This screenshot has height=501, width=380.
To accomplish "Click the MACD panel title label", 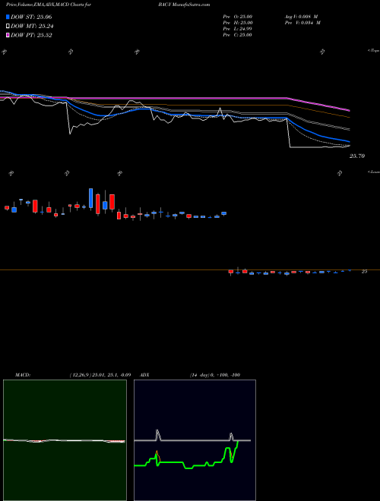I will (23, 375).
